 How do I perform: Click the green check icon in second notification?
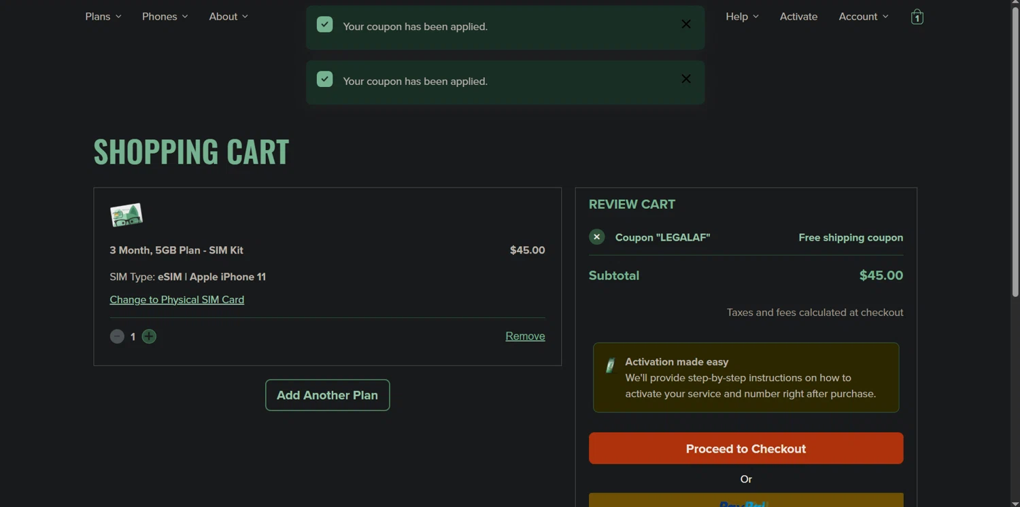[325, 80]
